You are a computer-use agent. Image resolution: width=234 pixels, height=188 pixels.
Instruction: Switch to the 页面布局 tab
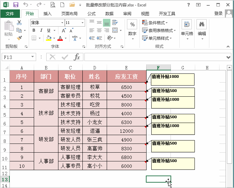point(70,14)
